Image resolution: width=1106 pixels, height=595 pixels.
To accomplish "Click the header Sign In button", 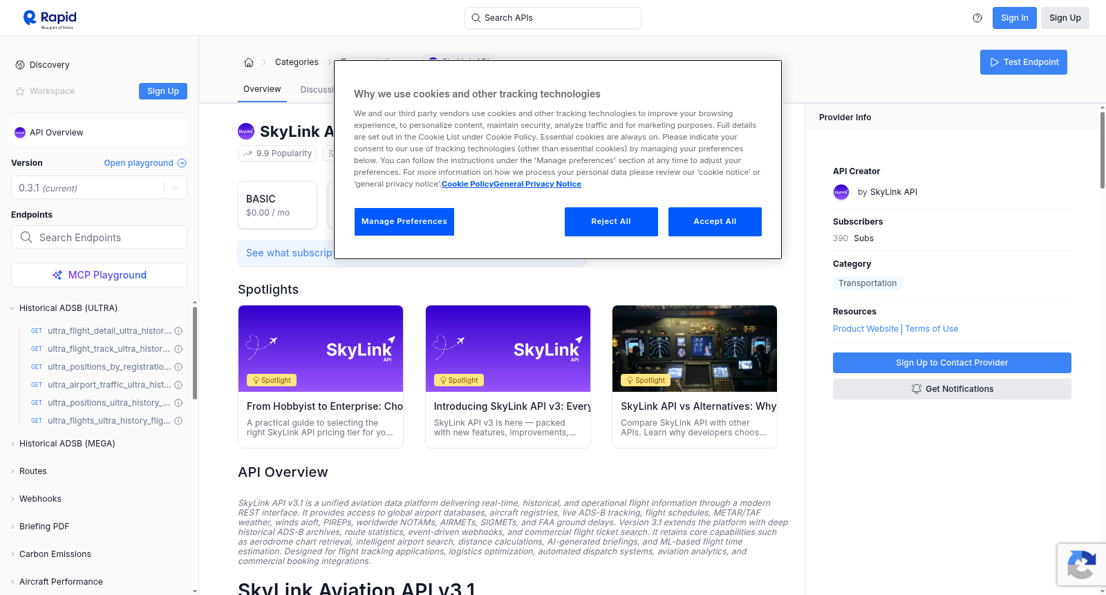I will click(x=1015, y=18).
